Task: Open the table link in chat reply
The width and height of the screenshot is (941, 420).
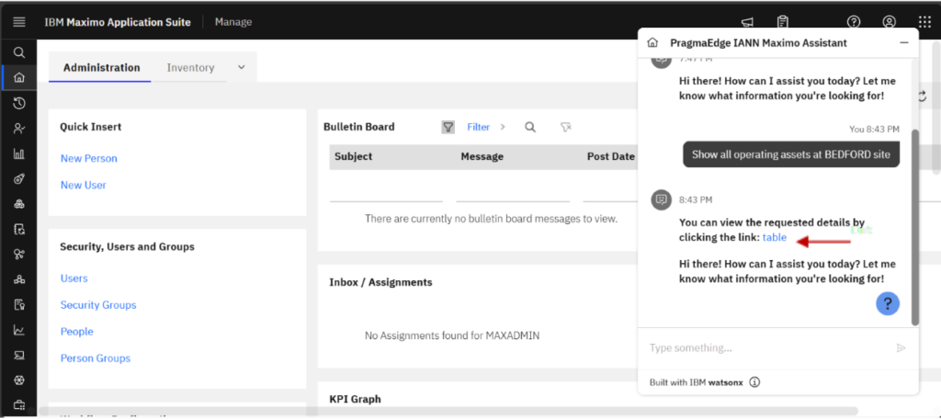Action: 774,238
